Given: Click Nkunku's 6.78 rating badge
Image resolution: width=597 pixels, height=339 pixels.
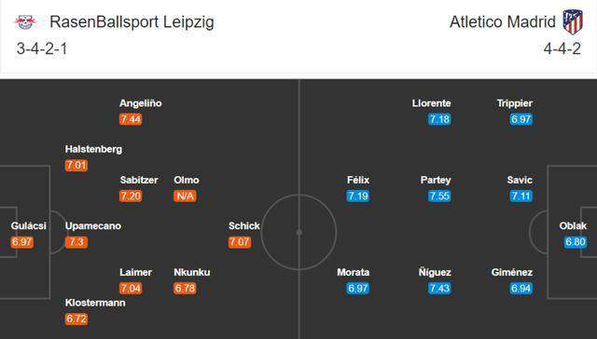Looking at the screenshot, I should pos(185,289).
